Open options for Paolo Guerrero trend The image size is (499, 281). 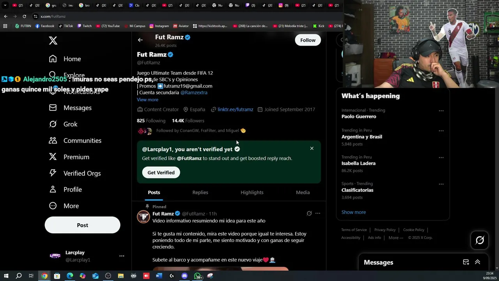[x=441, y=111]
